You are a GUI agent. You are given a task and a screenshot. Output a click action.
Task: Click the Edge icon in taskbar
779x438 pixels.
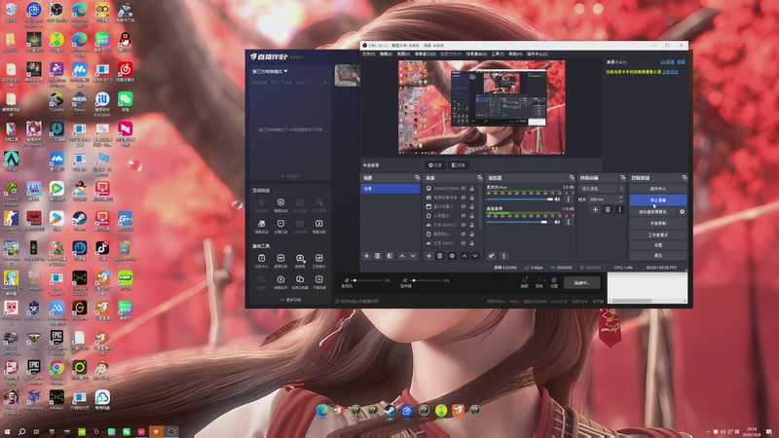pos(320,411)
